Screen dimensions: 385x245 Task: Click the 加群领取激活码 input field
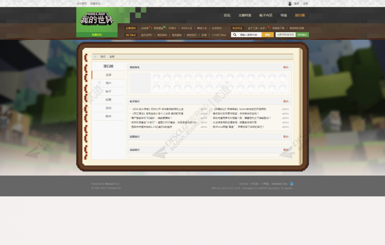286,35
